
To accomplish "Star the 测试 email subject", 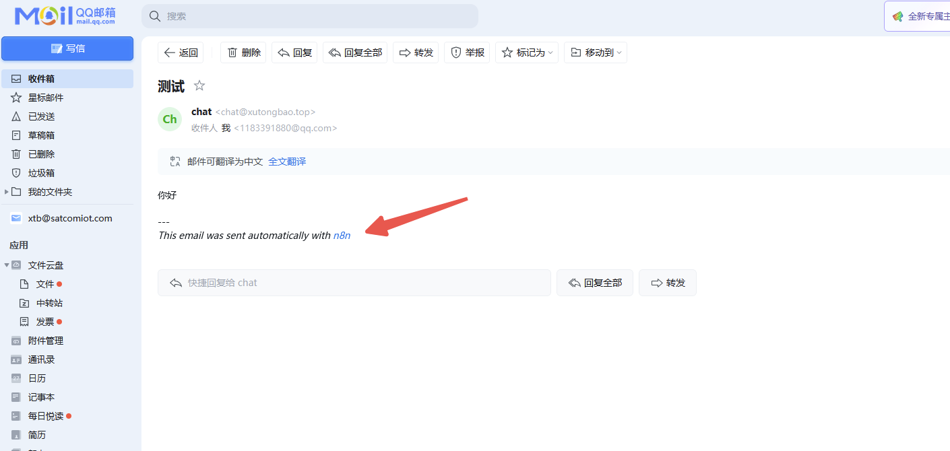I will (x=199, y=85).
